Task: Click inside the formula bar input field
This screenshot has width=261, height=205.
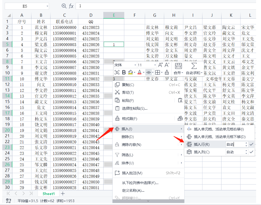Action: (x=164, y=6)
